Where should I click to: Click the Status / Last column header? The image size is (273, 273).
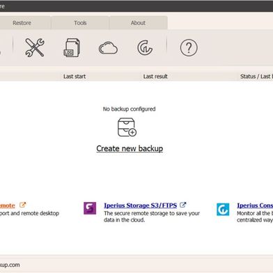click(x=256, y=77)
